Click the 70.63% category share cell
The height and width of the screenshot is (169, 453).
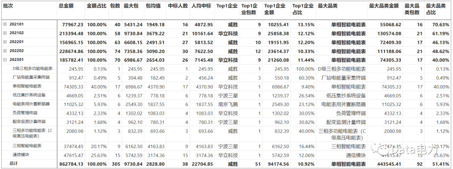point(441,25)
